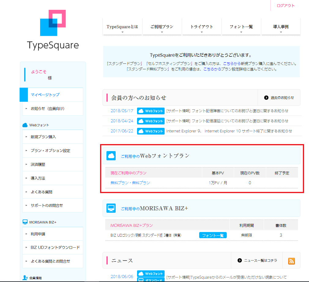Open お知らせ（会員向け） in the sidebar
The width and height of the screenshot is (309, 282).
pyautogui.click(x=53, y=109)
